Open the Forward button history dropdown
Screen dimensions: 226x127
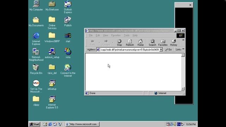(x=113, y=43)
